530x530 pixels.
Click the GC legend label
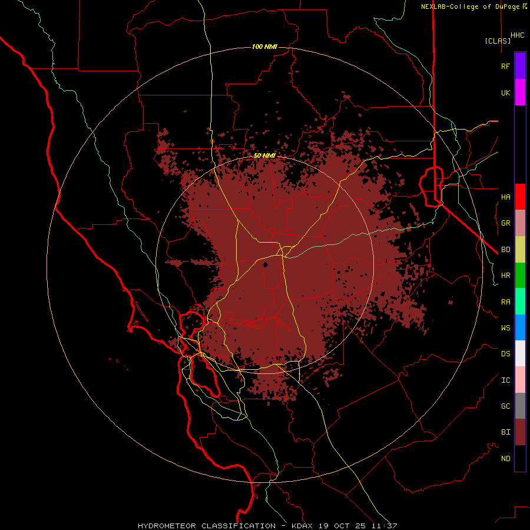(505, 406)
